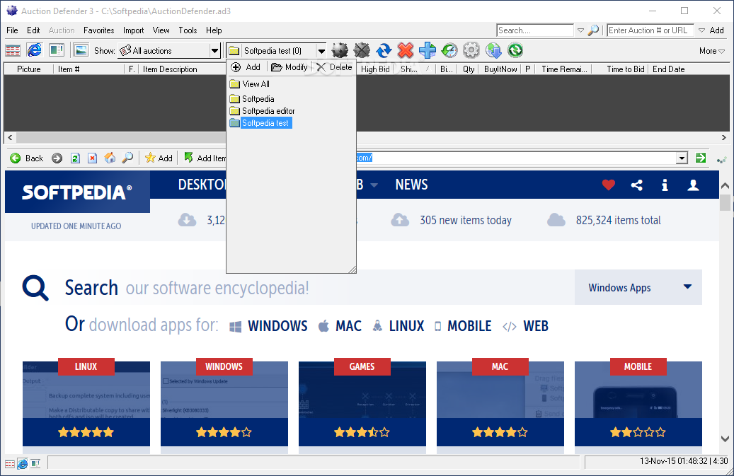
Task: Click the clock sync time icon
Action: pos(449,50)
